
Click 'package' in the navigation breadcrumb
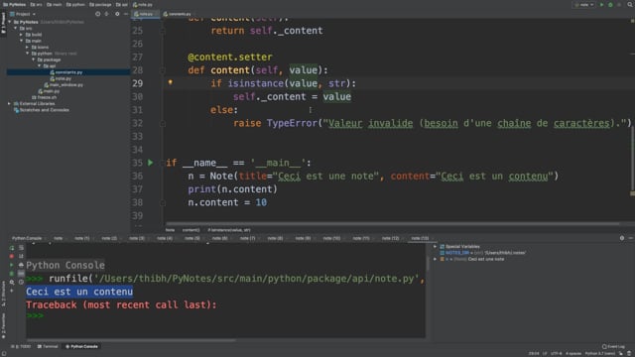click(100, 5)
